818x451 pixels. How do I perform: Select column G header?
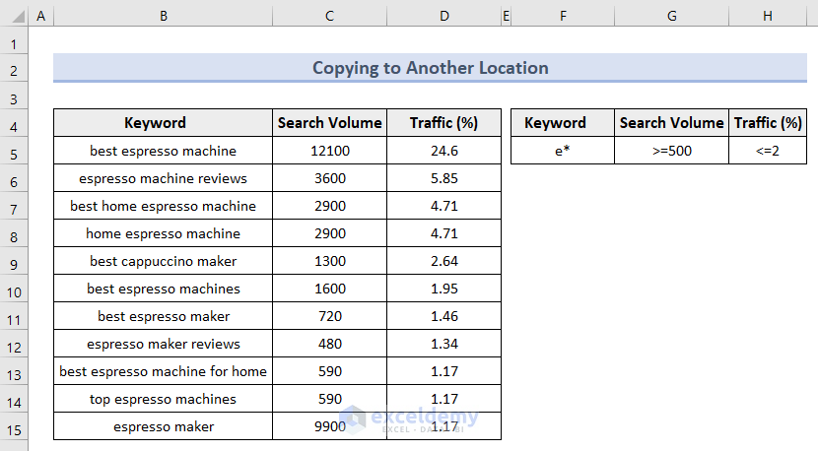(x=671, y=16)
